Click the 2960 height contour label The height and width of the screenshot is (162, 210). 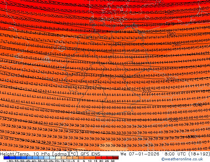(169, 14)
